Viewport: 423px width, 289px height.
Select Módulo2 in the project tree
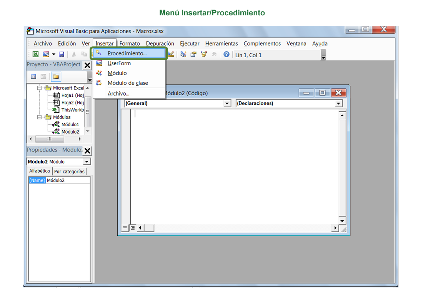point(70,132)
